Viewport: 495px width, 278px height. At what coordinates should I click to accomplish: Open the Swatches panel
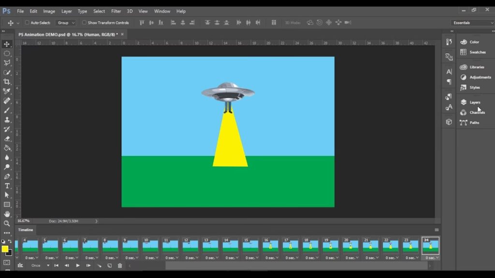[477, 52]
